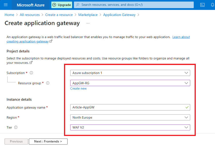Open the ellipsis menu beside page title

click(88, 23)
